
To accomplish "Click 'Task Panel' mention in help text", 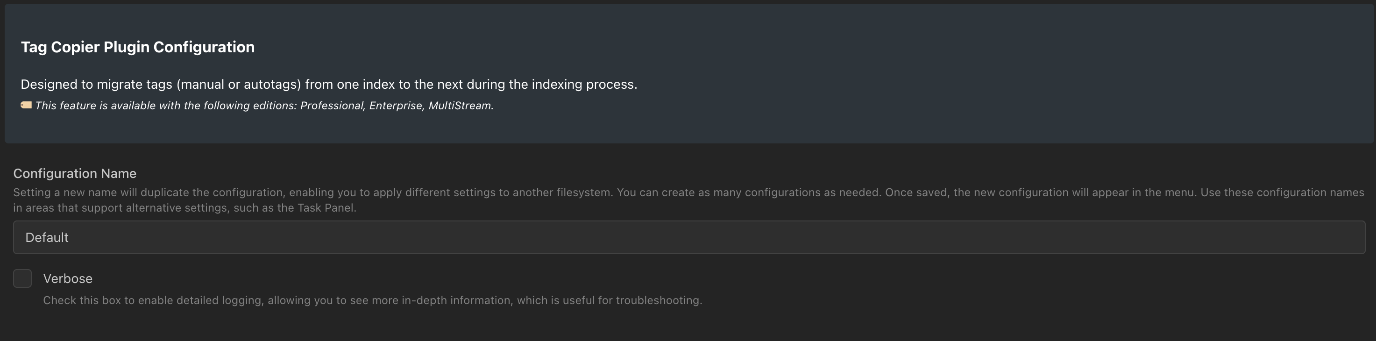I will (326, 208).
